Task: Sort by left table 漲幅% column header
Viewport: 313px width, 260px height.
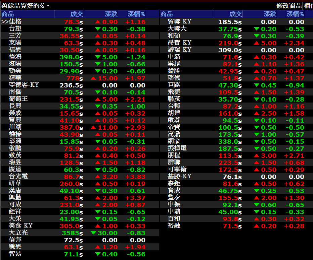Action: click(x=136, y=14)
